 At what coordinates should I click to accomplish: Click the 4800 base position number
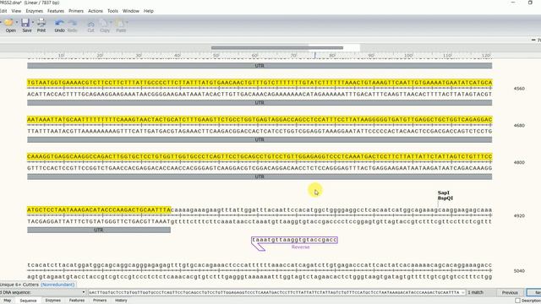click(x=519, y=162)
